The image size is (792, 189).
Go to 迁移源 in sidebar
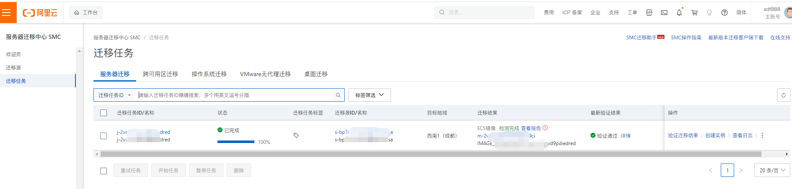click(x=13, y=68)
